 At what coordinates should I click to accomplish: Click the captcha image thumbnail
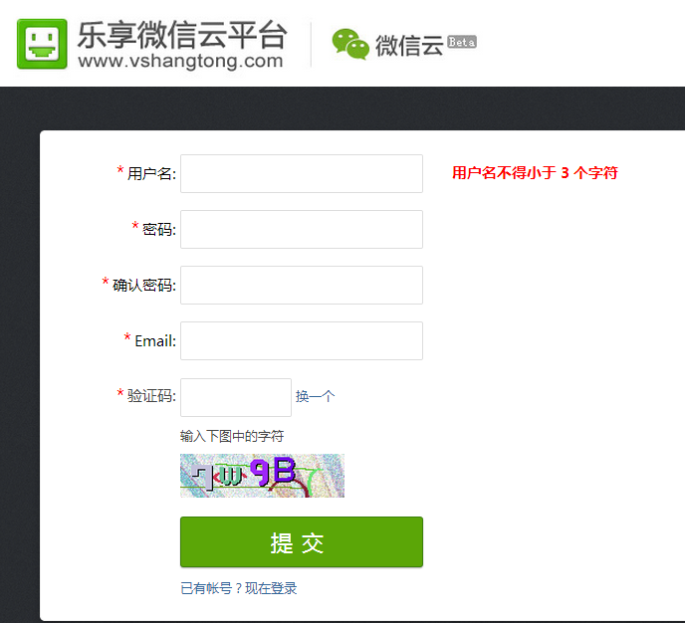coord(262,476)
